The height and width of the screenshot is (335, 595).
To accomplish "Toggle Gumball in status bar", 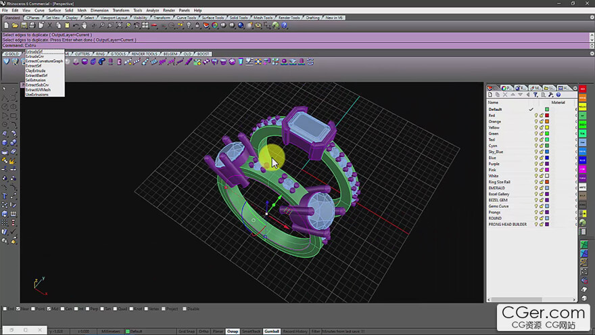I will tap(272, 331).
